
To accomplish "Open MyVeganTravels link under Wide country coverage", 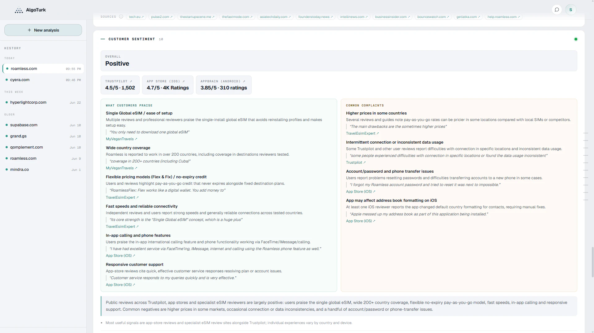I will coord(121,168).
